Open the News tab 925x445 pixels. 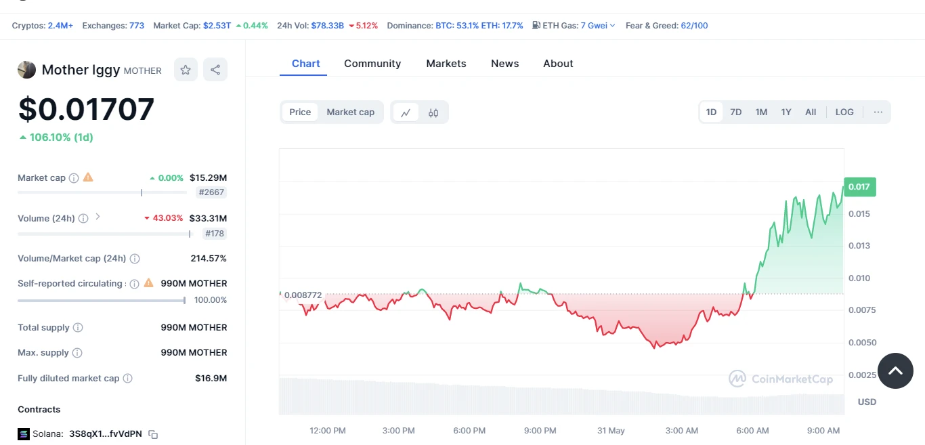pyautogui.click(x=505, y=64)
